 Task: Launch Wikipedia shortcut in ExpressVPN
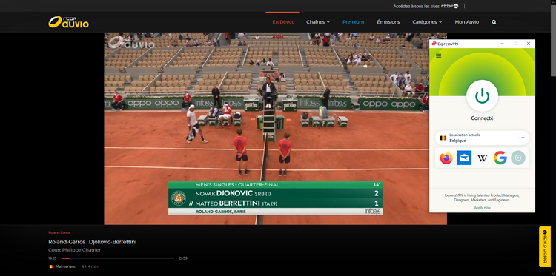pyautogui.click(x=483, y=158)
